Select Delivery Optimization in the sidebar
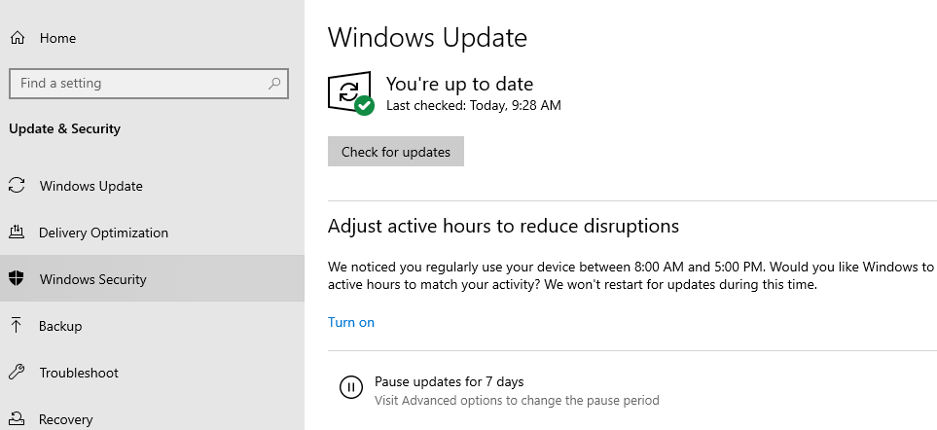This screenshot has height=430, width=937. tap(153, 233)
